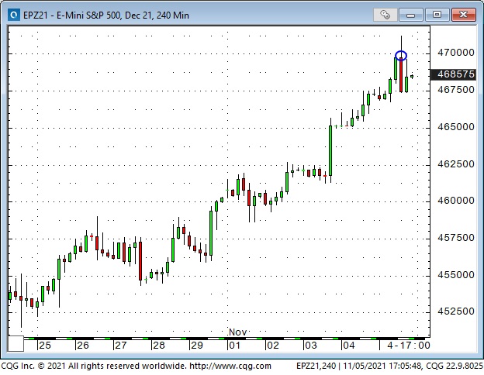Click the white box at time axis corner
The height and width of the screenshot is (375, 484).
[16, 343]
